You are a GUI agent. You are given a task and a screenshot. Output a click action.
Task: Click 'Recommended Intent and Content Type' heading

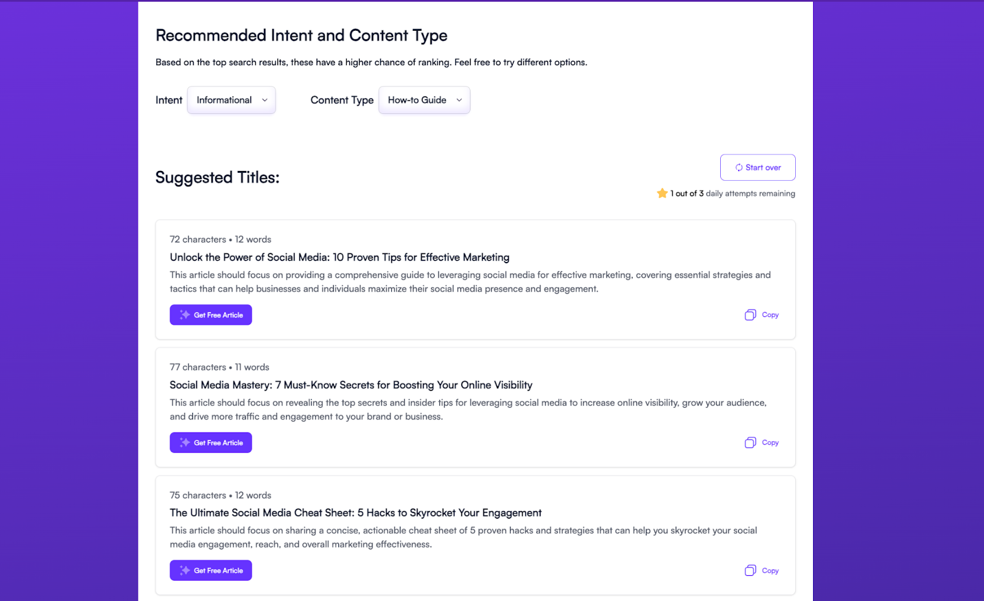(x=301, y=36)
